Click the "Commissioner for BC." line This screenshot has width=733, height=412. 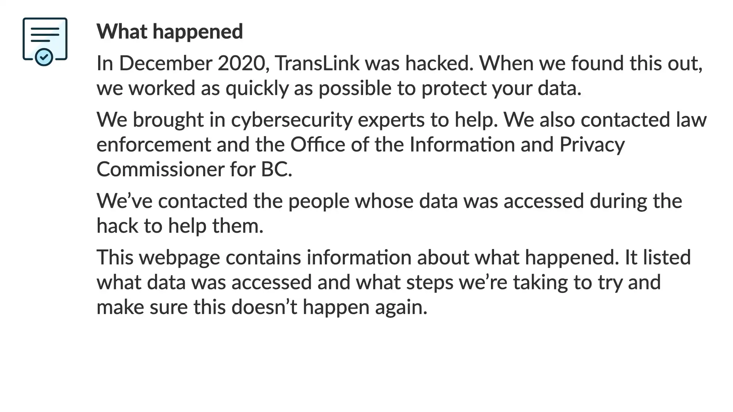coord(194,169)
